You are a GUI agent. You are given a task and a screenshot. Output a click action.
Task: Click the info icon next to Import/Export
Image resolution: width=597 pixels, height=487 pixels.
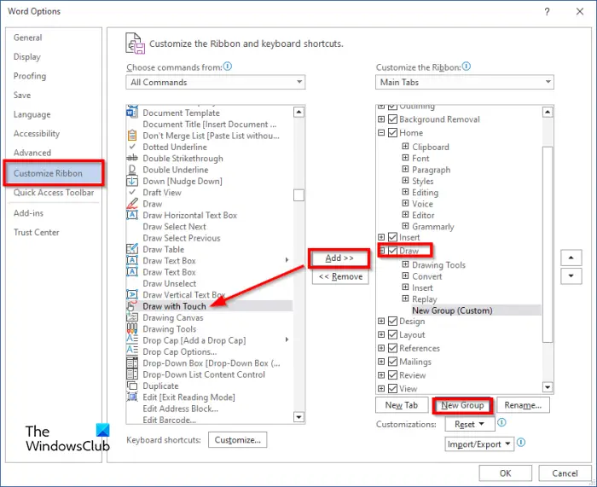point(521,443)
